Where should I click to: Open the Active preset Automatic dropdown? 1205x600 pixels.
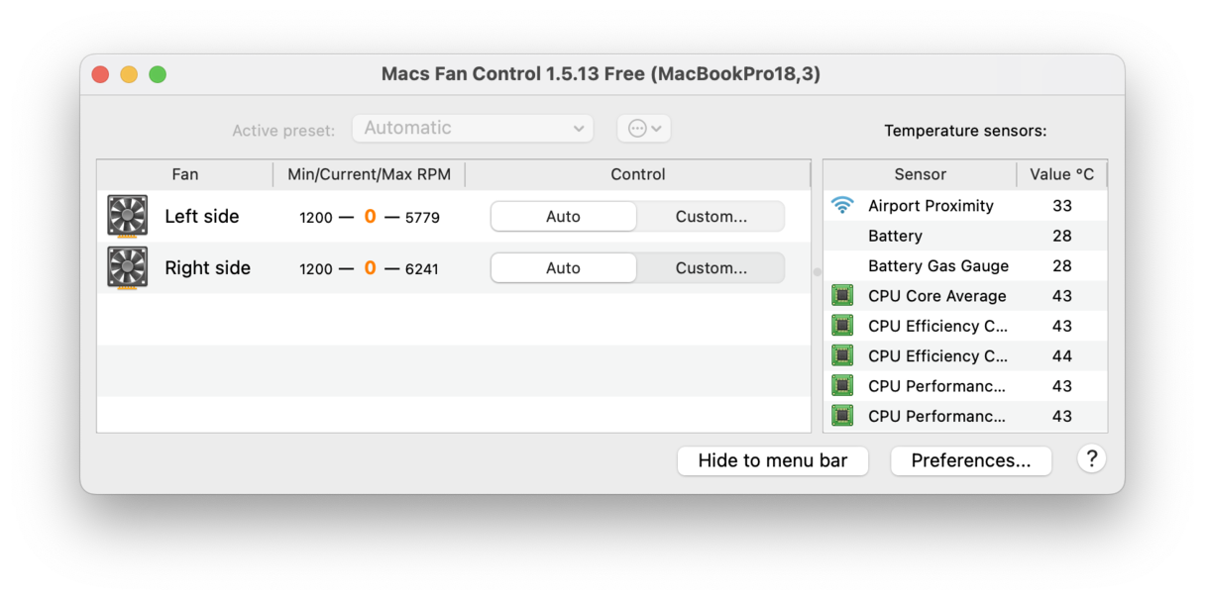473,128
